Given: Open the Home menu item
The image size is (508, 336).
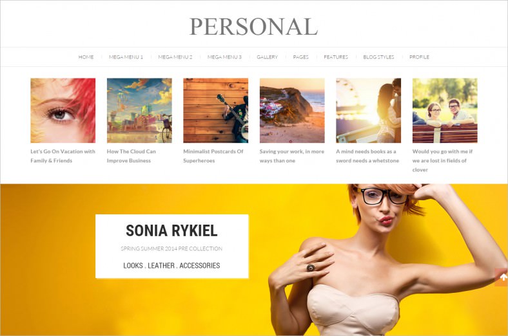Looking at the screenshot, I should tap(86, 57).
